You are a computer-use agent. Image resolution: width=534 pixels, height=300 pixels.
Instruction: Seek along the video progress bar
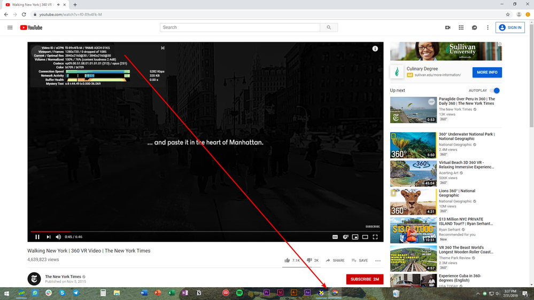pyautogui.click(x=205, y=231)
